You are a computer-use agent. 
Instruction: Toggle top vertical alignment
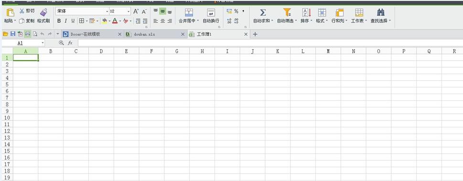pos(156,11)
